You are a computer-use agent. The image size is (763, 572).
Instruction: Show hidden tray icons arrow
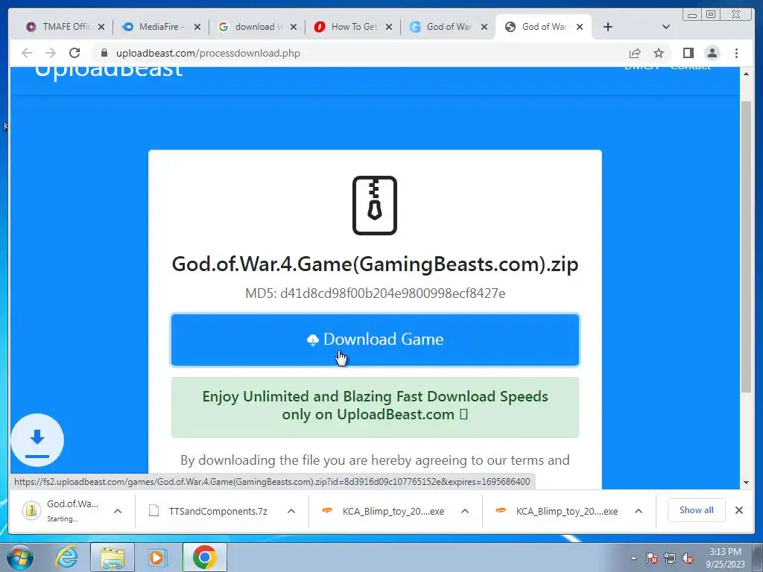[633, 558]
